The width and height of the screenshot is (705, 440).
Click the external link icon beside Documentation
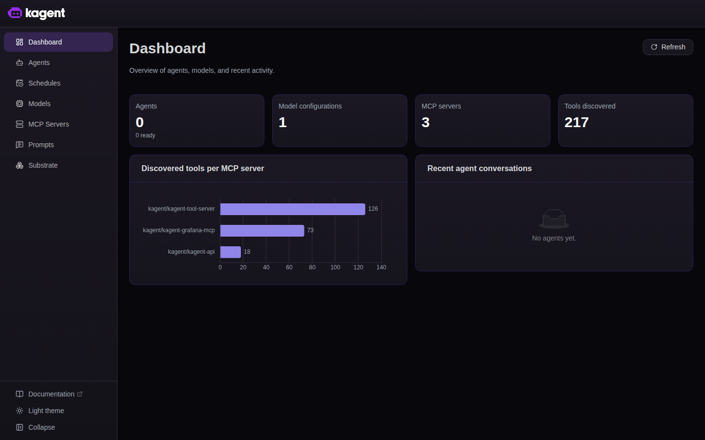click(80, 394)
